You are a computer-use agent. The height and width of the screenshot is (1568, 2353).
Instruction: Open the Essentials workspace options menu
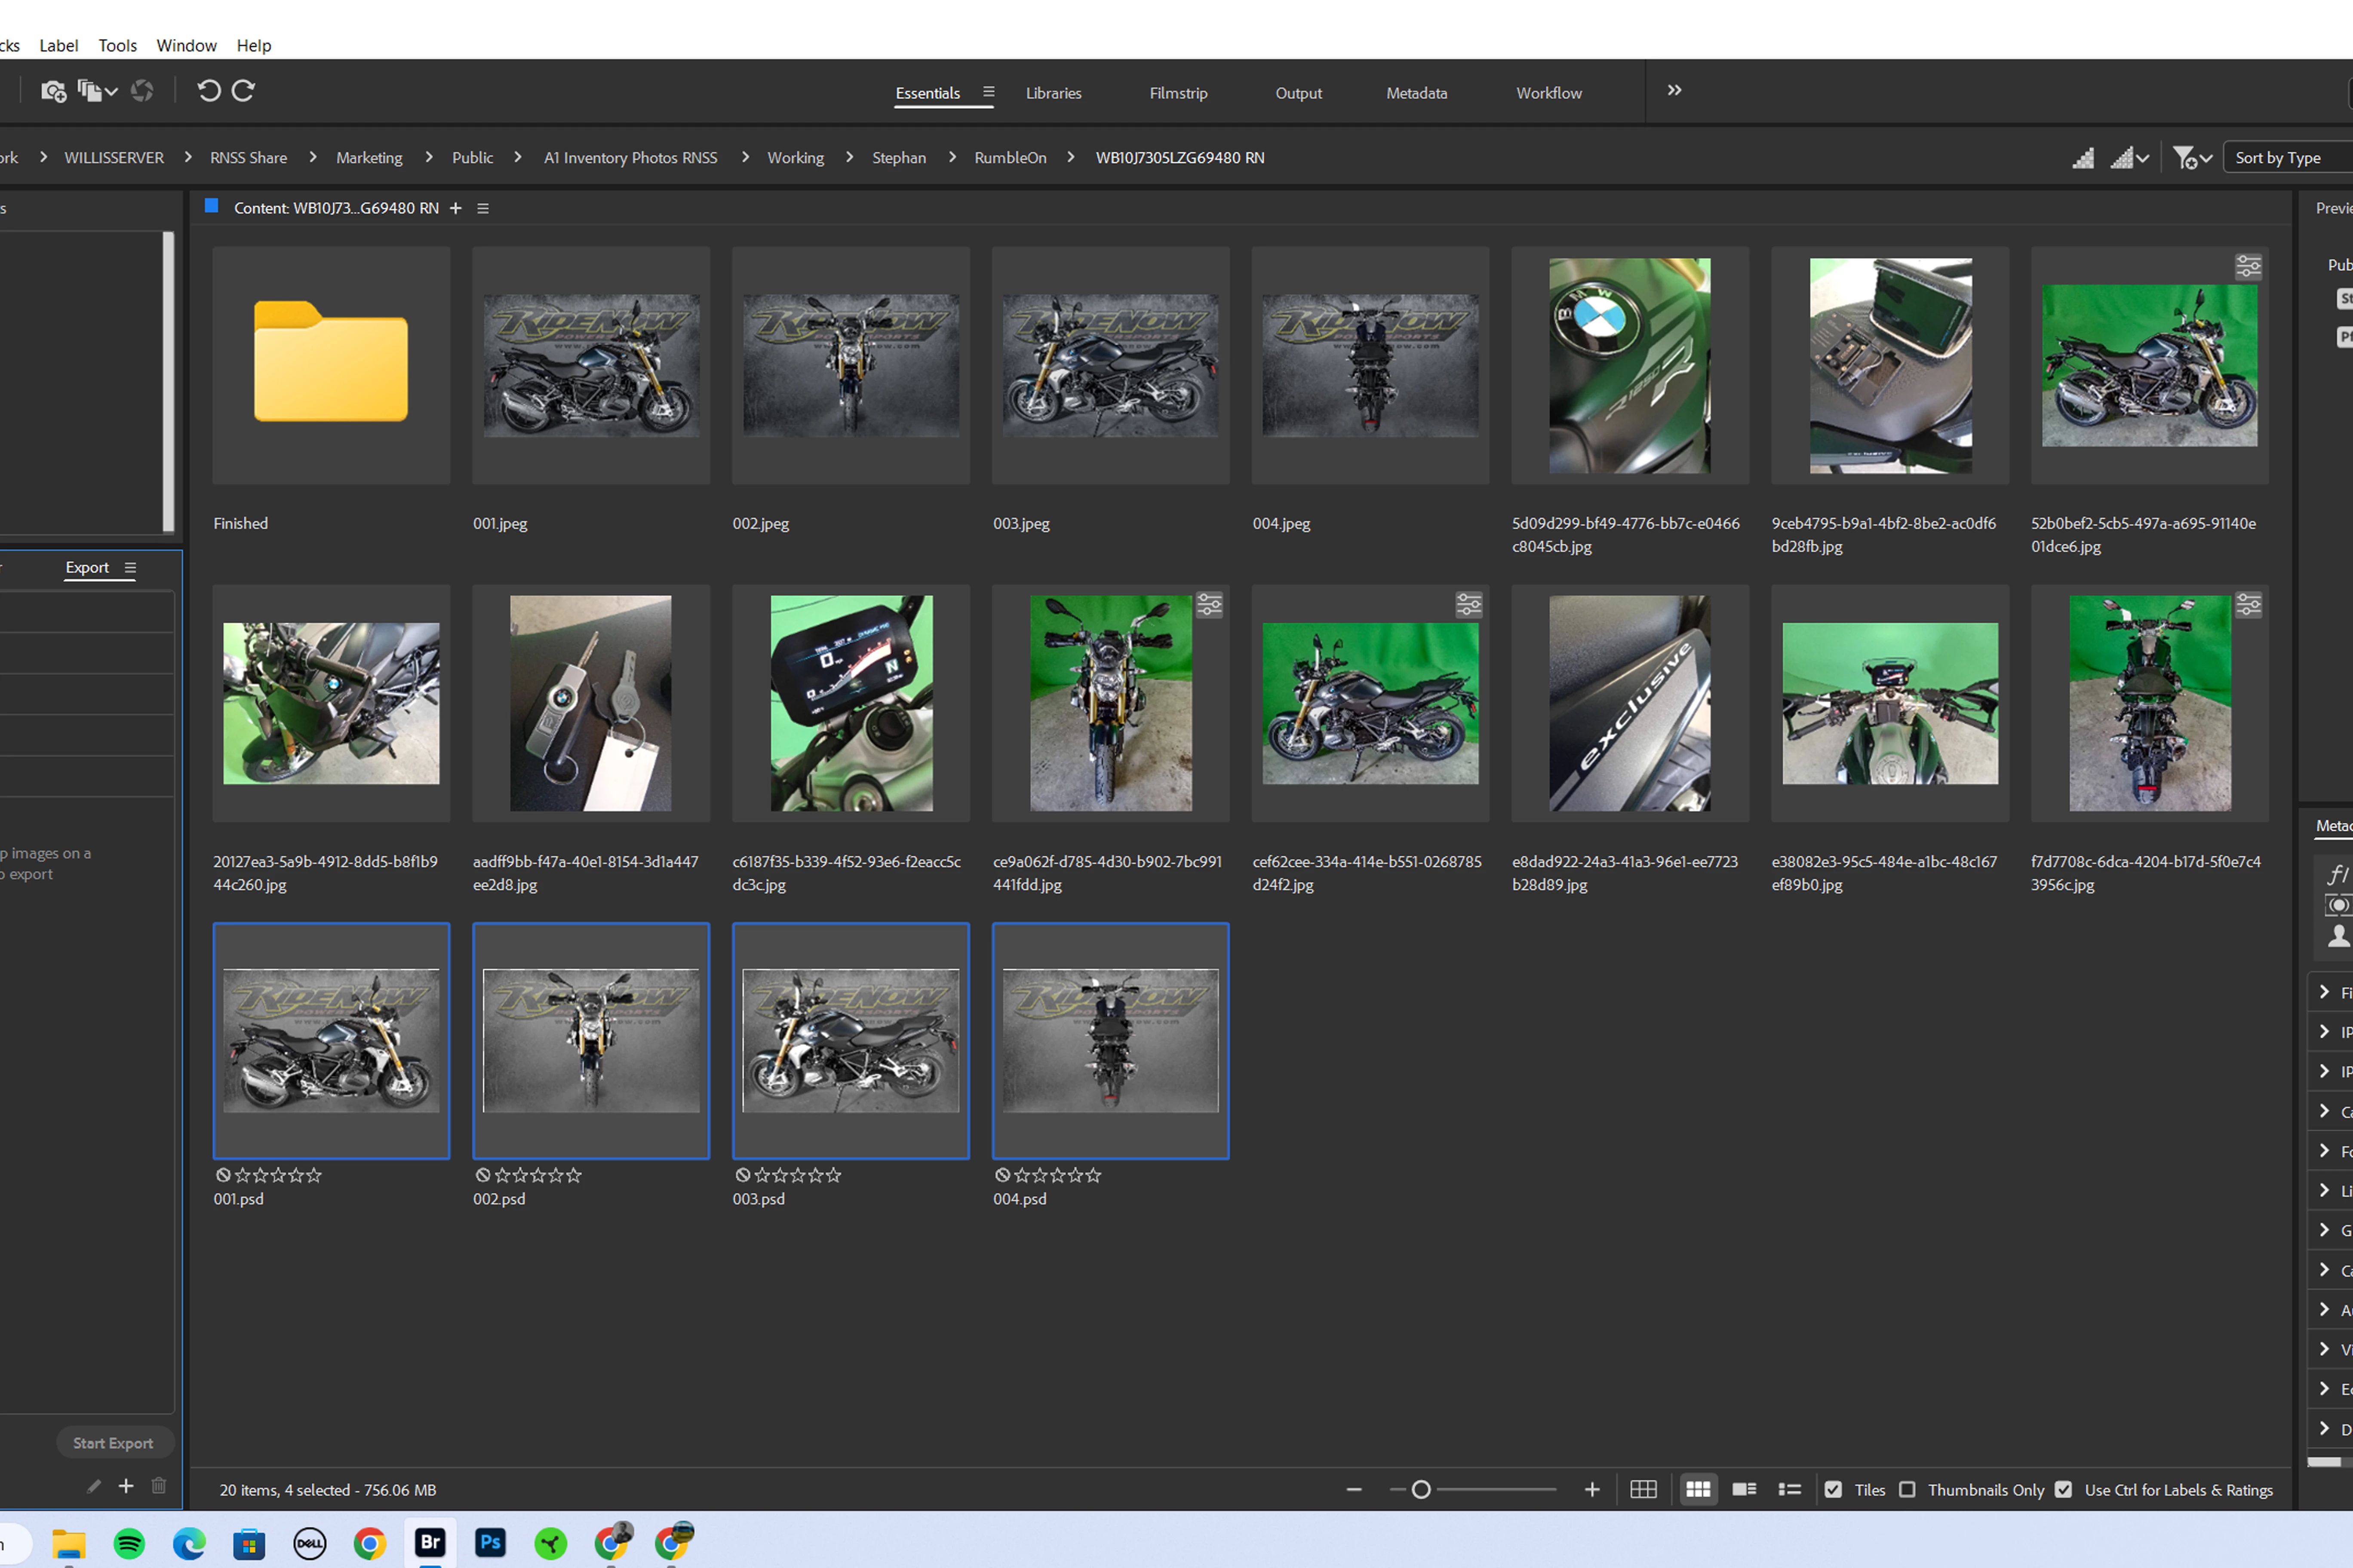pyautogui.click(x=989, y=92)
